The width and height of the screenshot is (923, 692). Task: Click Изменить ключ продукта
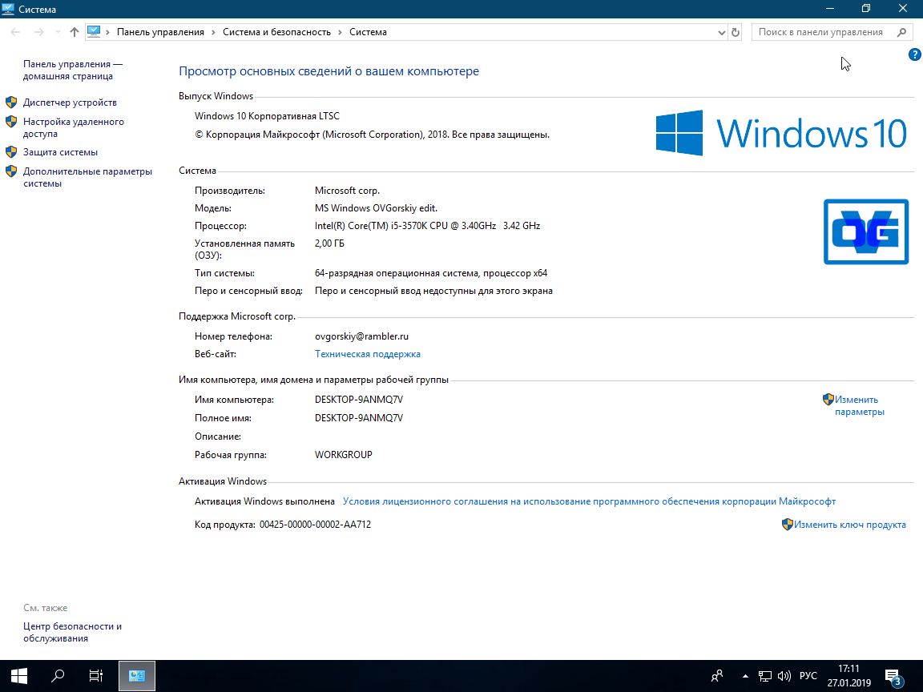[850, 525]
